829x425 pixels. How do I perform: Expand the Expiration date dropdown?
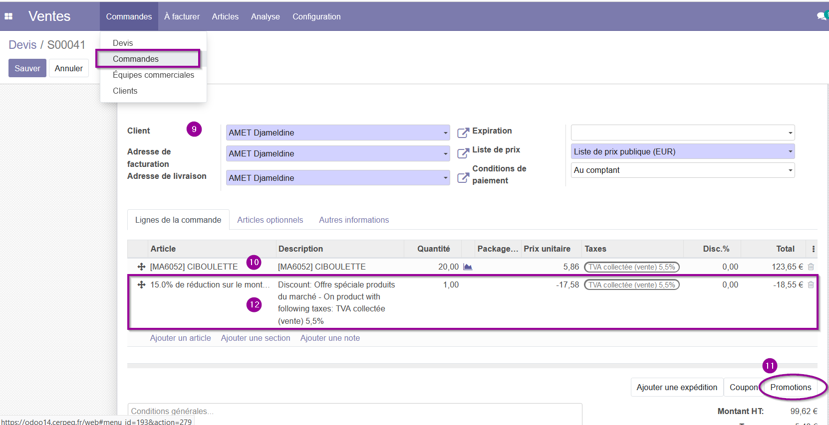tap(790, 133)
